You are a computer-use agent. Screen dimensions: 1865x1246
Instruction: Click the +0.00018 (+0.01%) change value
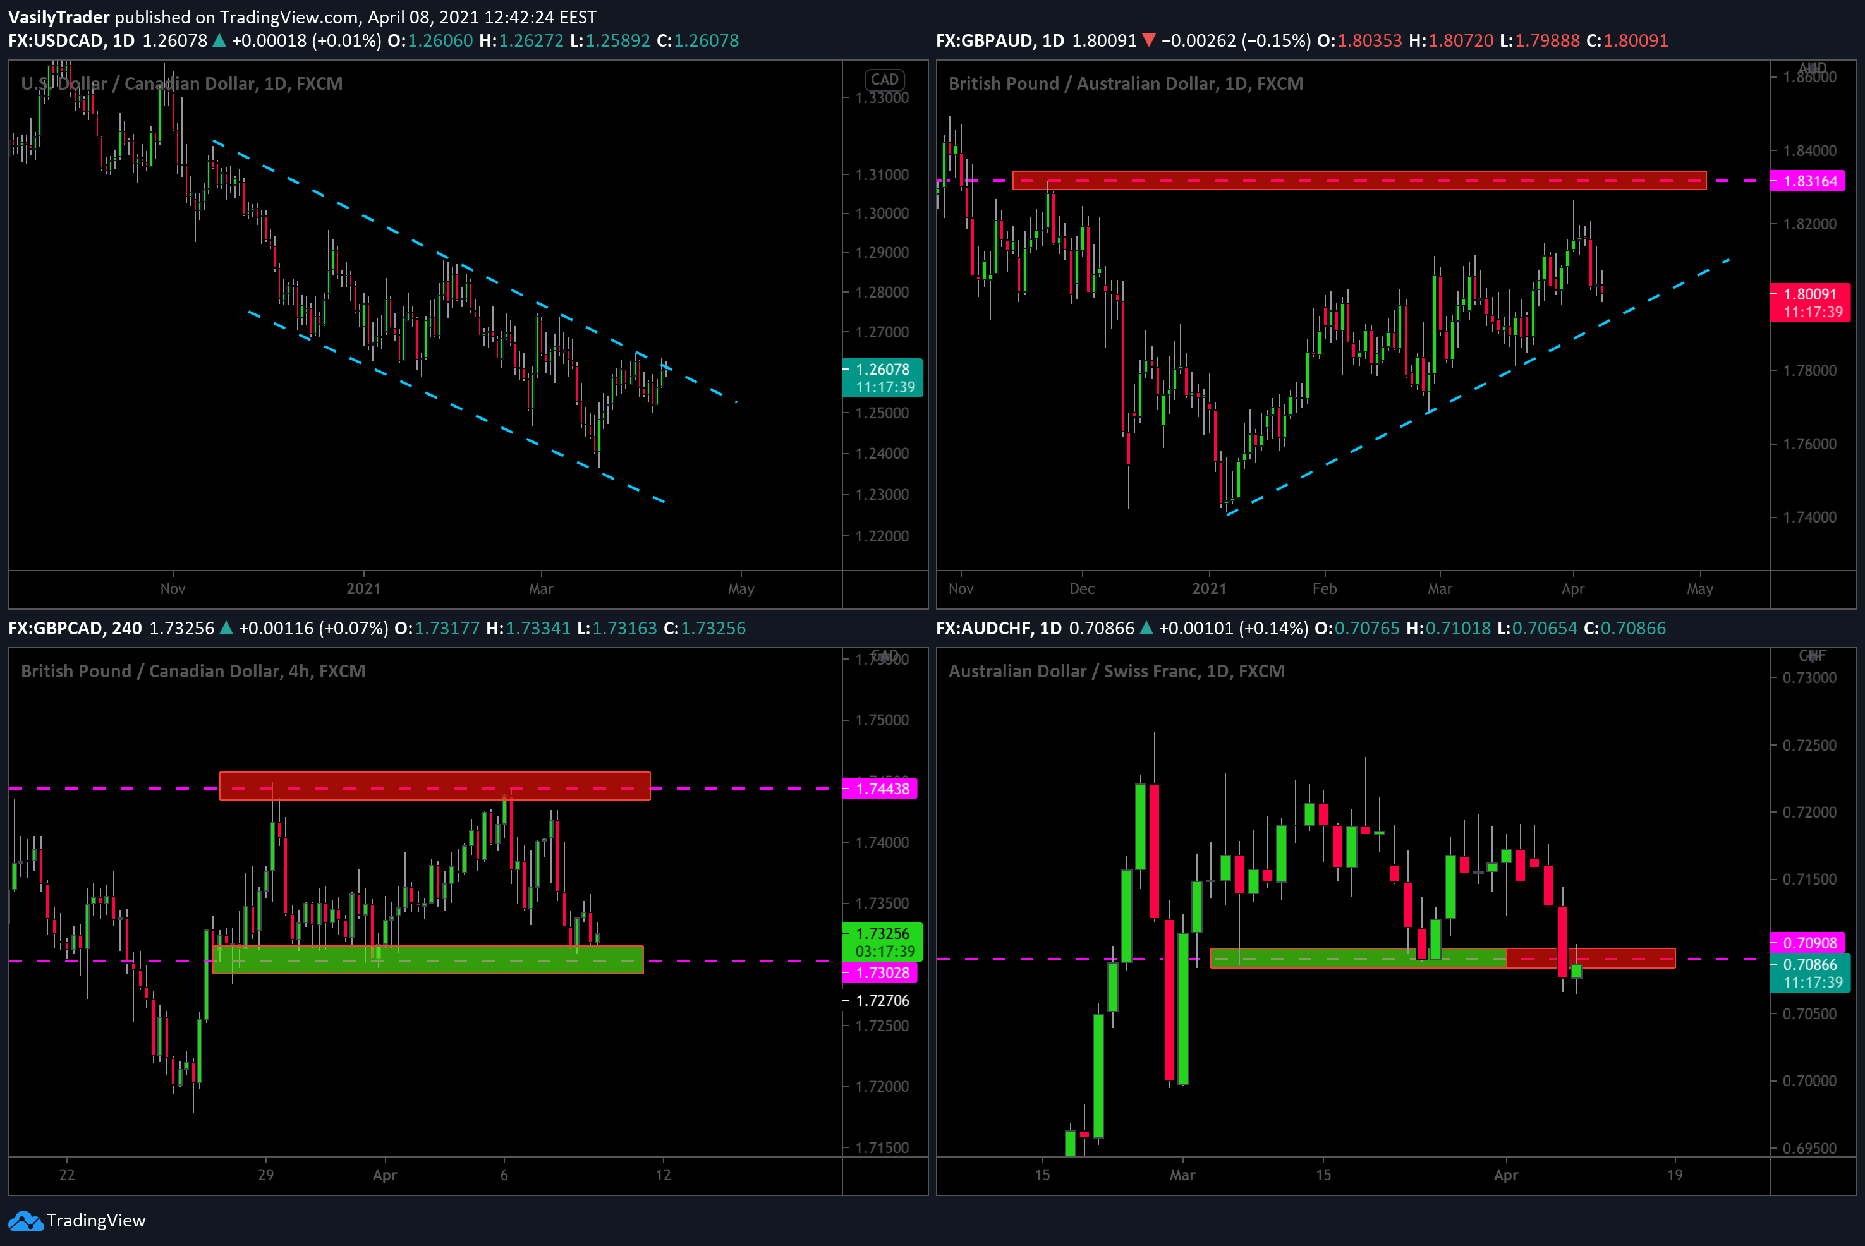pyautogui.click(x=307, y=40)
